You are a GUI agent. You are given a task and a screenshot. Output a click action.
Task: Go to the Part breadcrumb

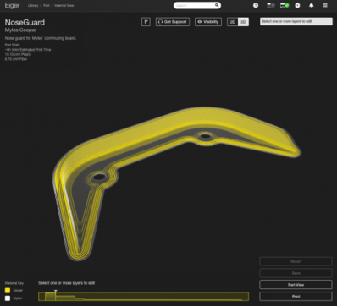pos(47,6)
